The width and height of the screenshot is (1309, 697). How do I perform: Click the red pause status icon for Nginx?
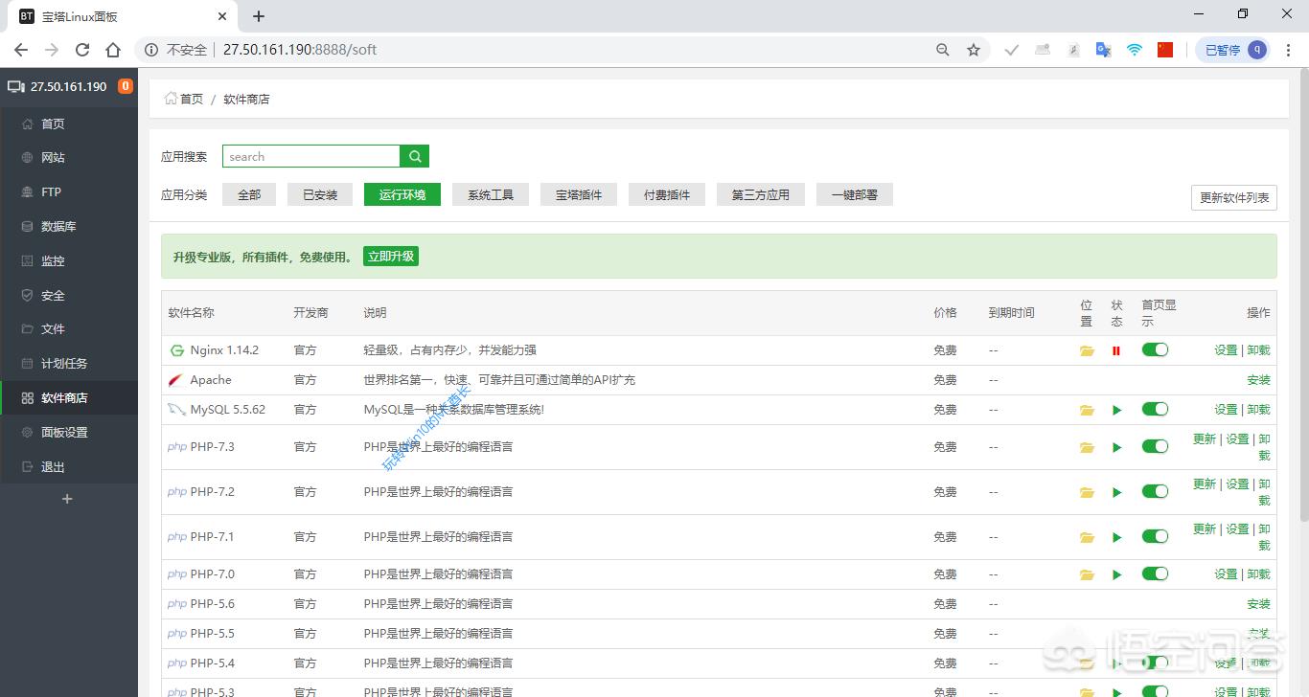1116,351
